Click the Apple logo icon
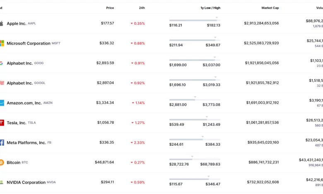The height and width of the screenshot is (194, 323). point(2,24)
